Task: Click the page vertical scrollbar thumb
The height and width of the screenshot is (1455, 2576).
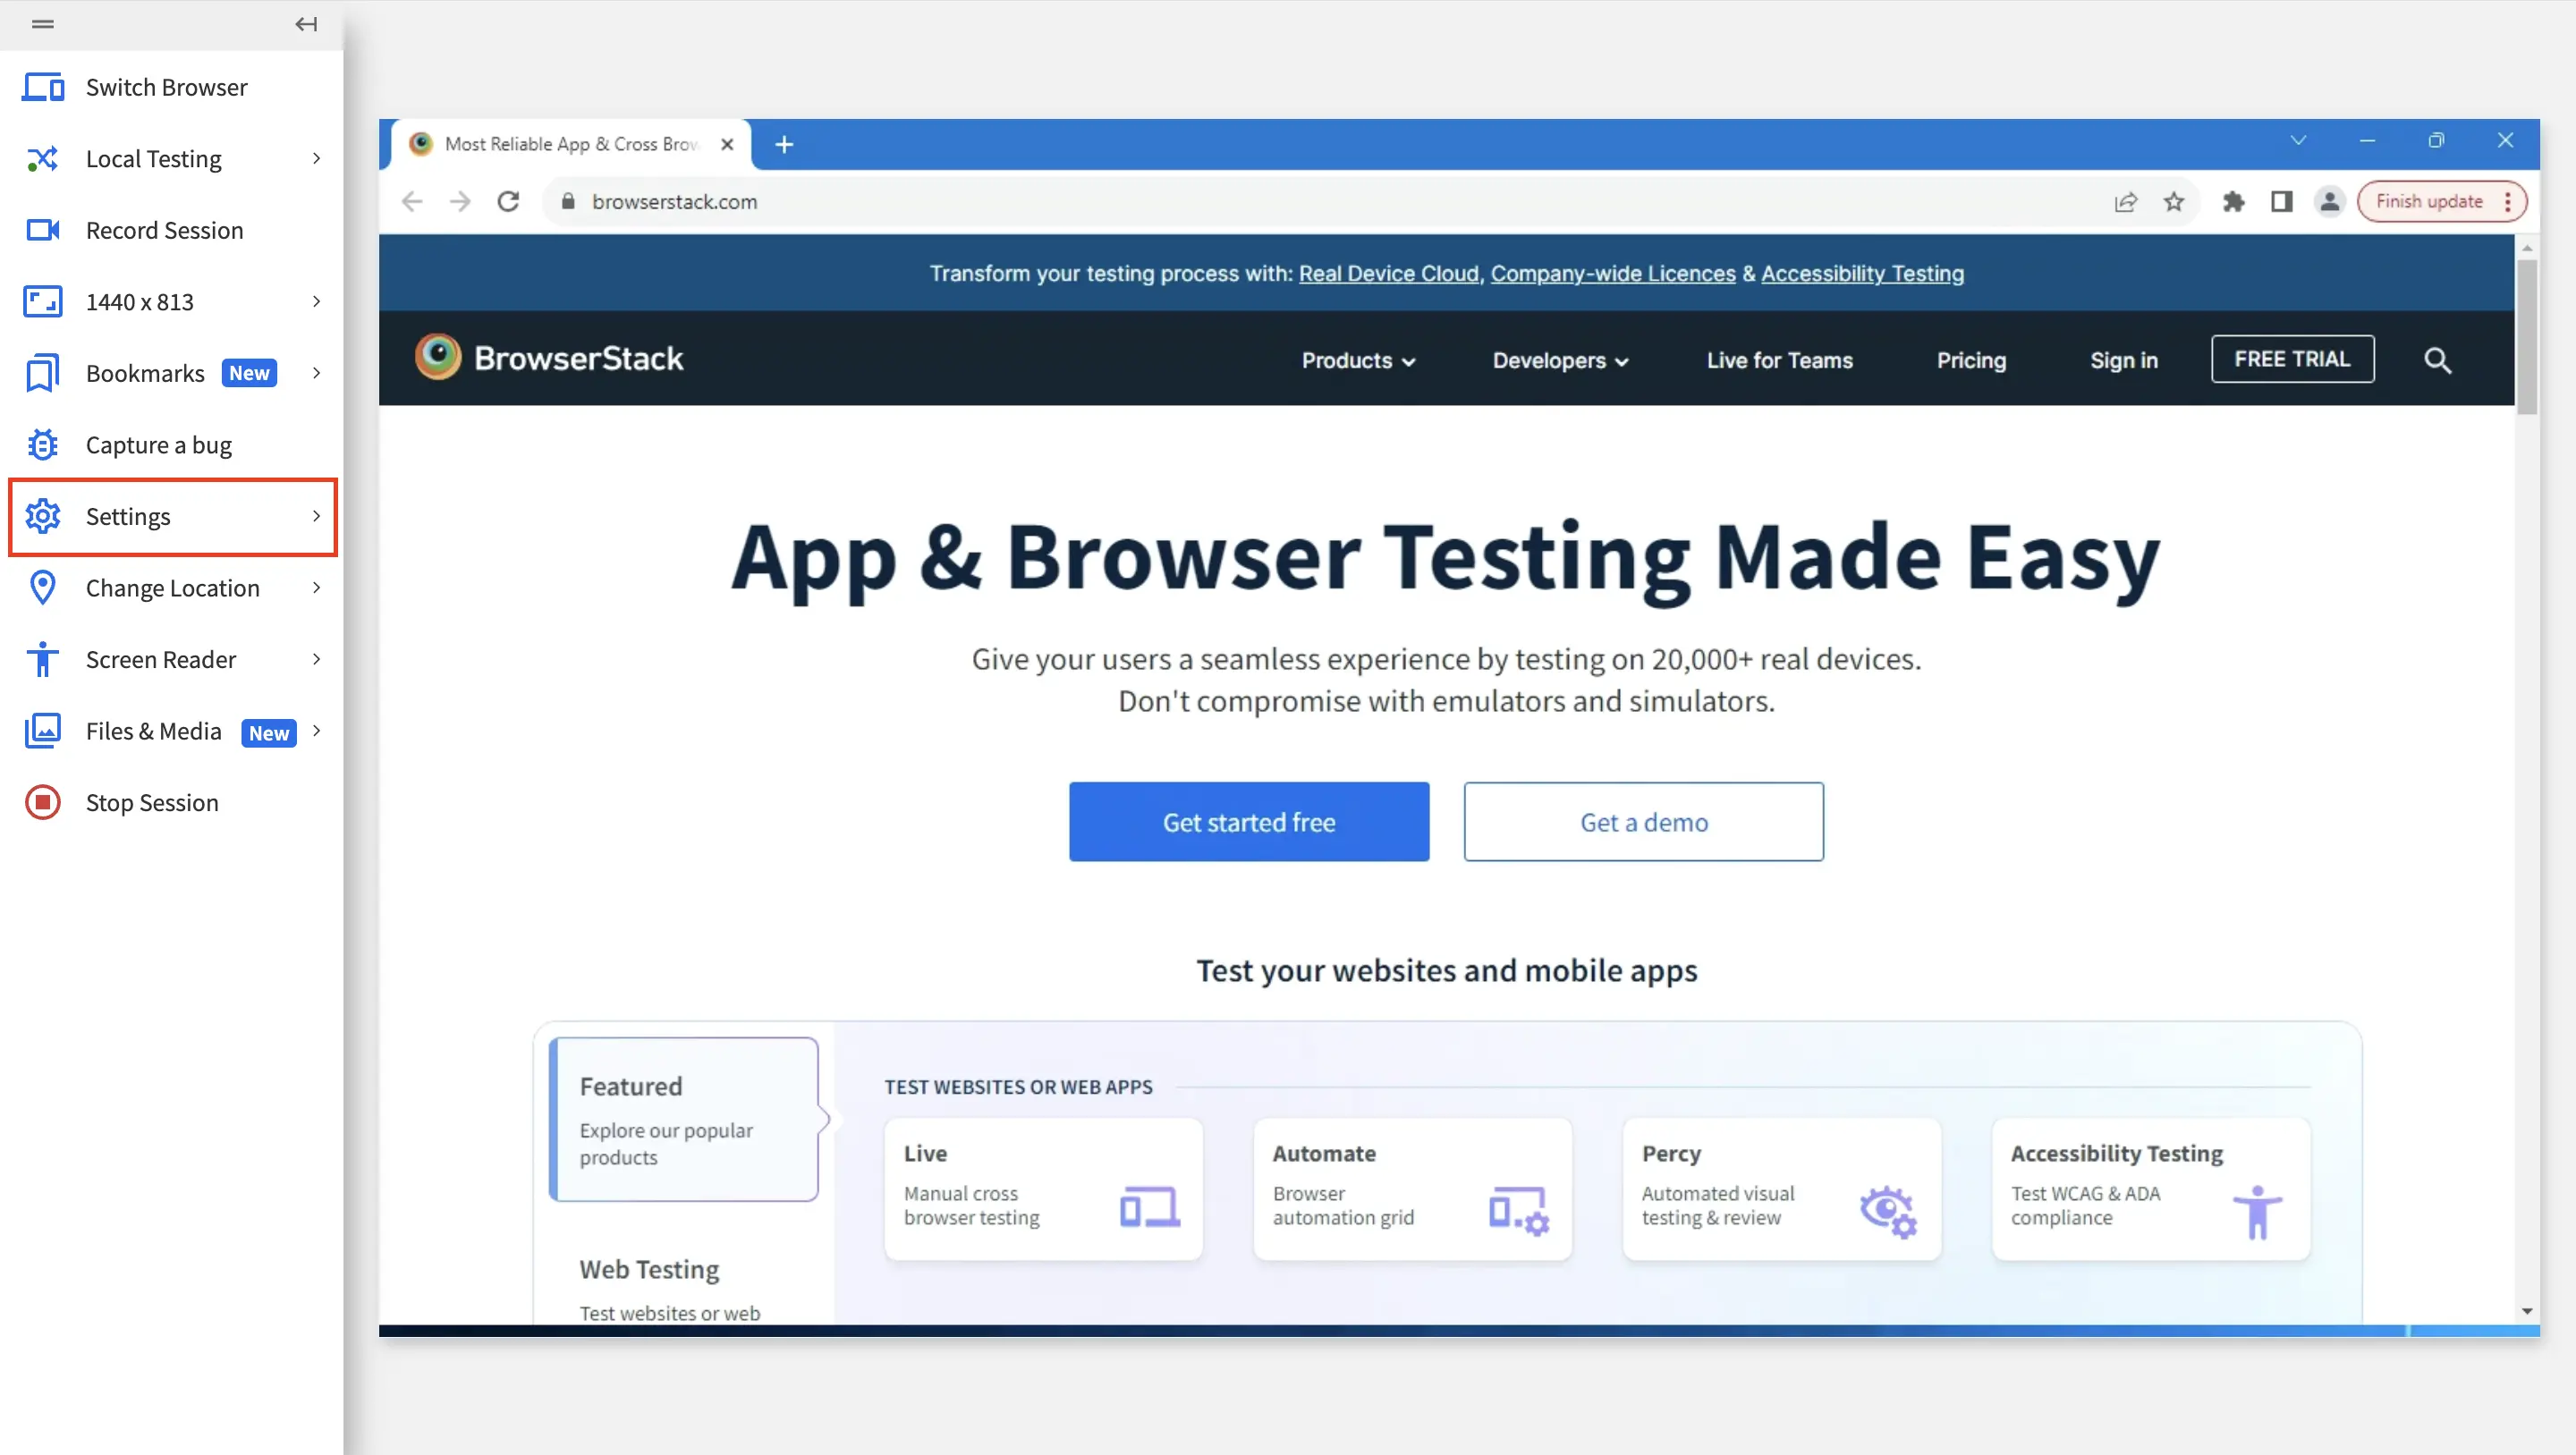Action: click(2526, 335)
